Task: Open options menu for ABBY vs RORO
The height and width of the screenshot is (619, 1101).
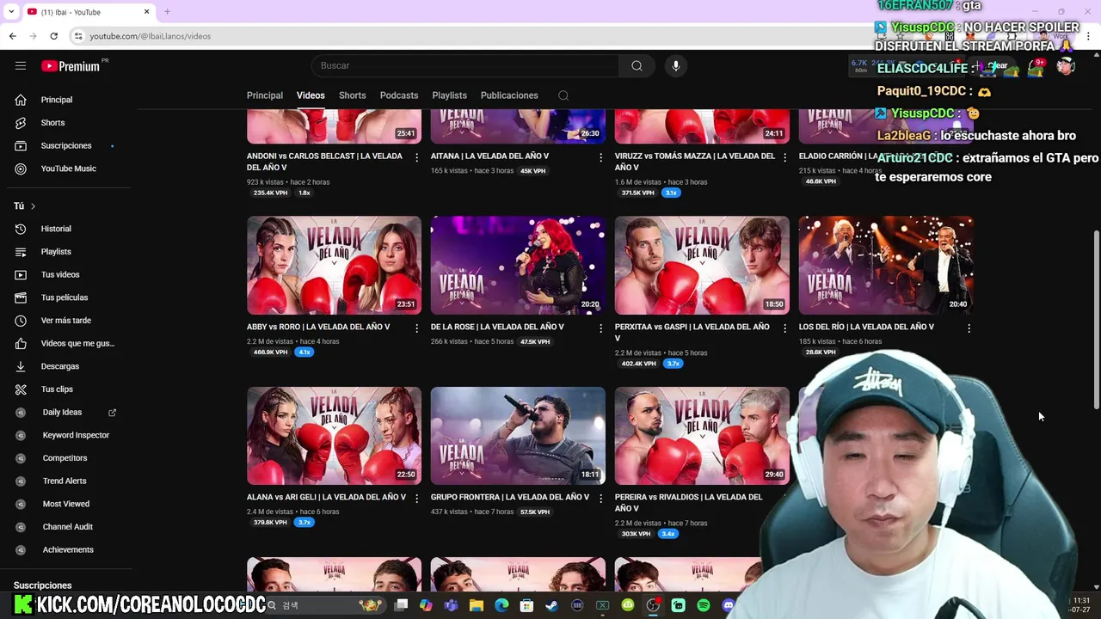Action: [x=416, y=328]
